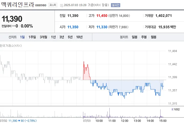Click the 11,357 price axis label
Screen dimensions: 184x126
172,90
